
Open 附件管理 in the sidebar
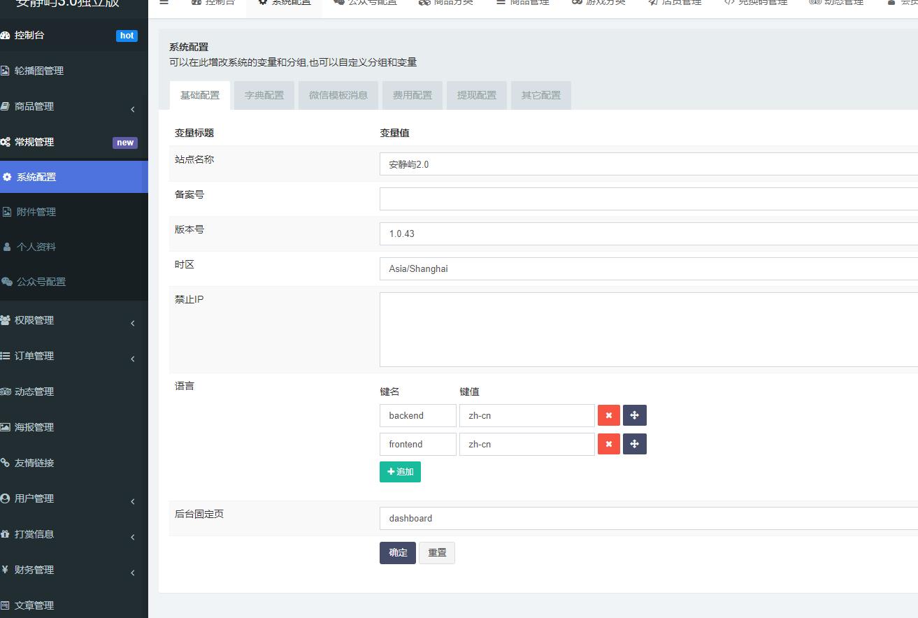(x=36, y=212)
